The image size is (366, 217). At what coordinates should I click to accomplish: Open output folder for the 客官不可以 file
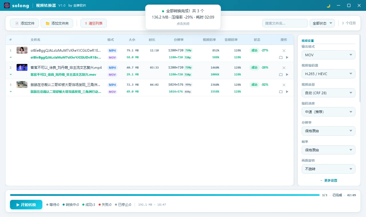click(x=281, y=74)
